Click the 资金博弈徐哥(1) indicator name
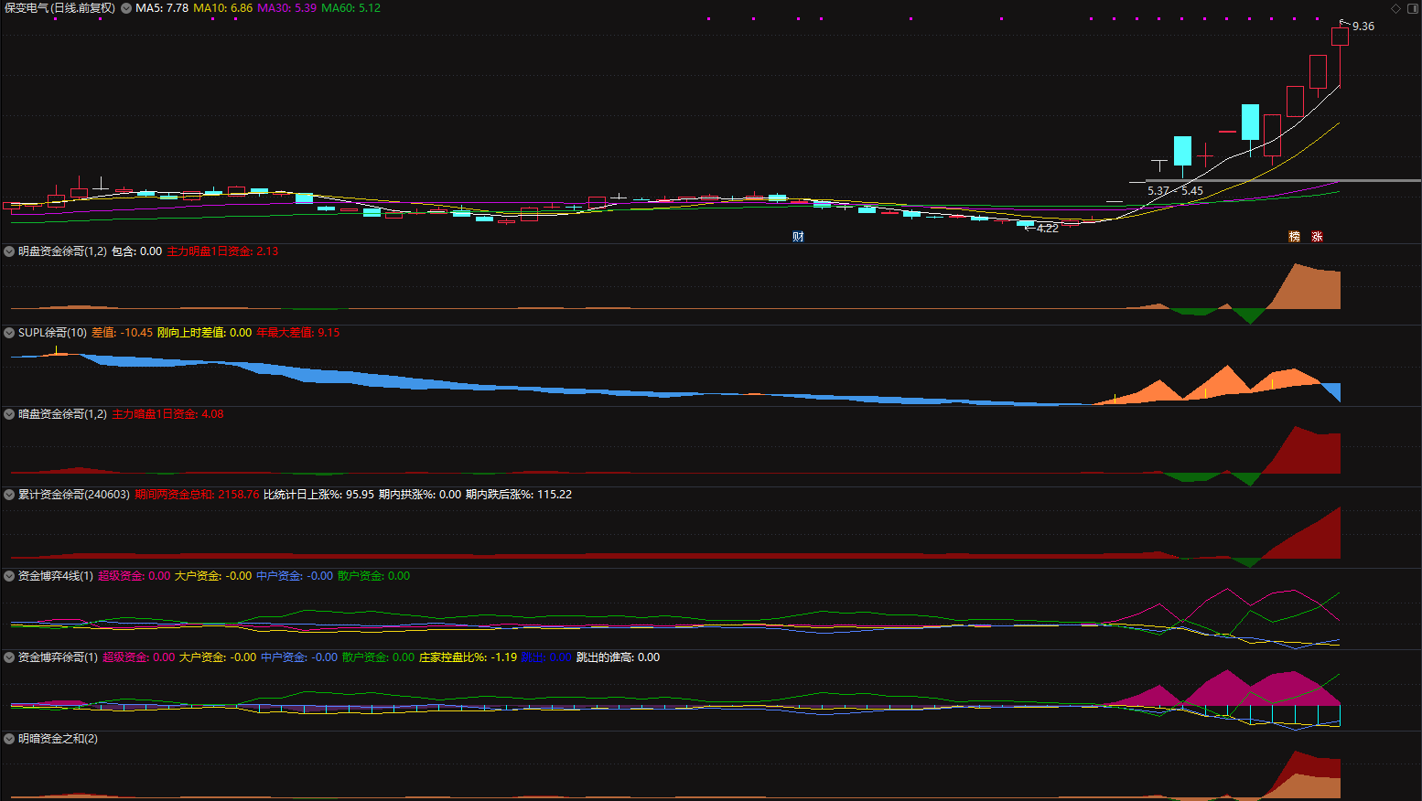This screenshot has width=1422, height=801. (x=58, y=657)
